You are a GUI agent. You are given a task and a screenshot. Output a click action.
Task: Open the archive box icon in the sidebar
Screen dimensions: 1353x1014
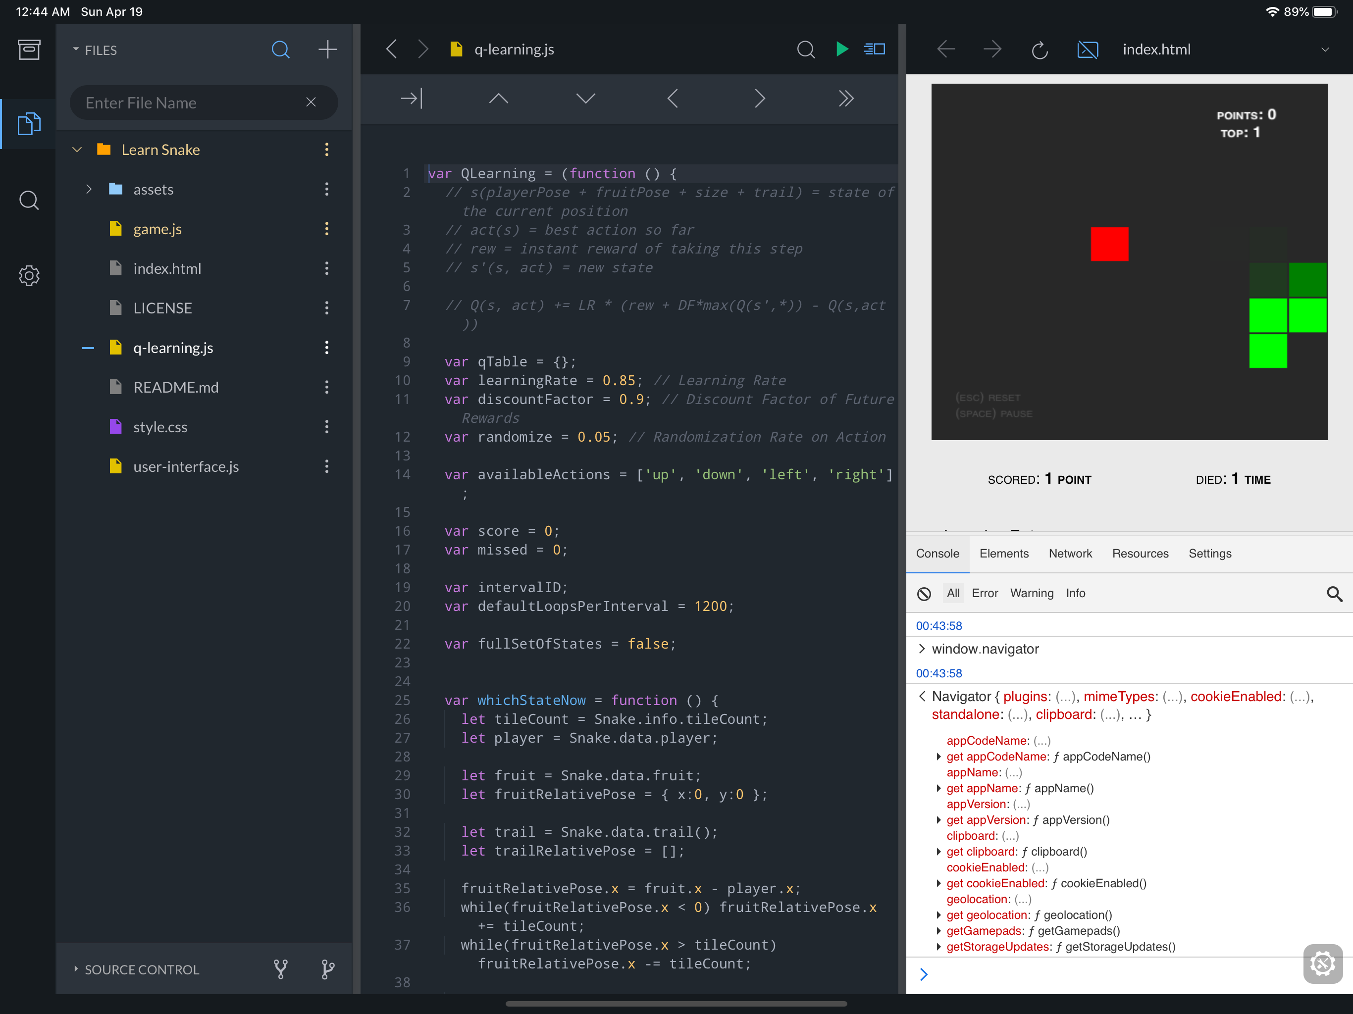click(x=29, y=50)
